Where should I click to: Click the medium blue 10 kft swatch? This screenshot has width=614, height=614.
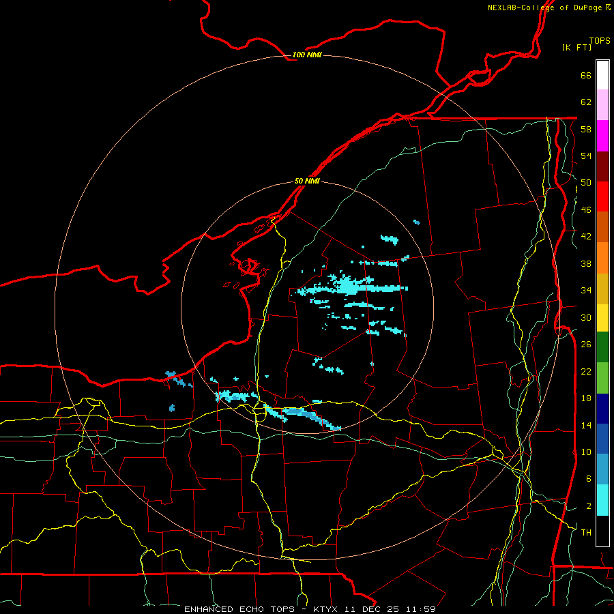point(602,439)
